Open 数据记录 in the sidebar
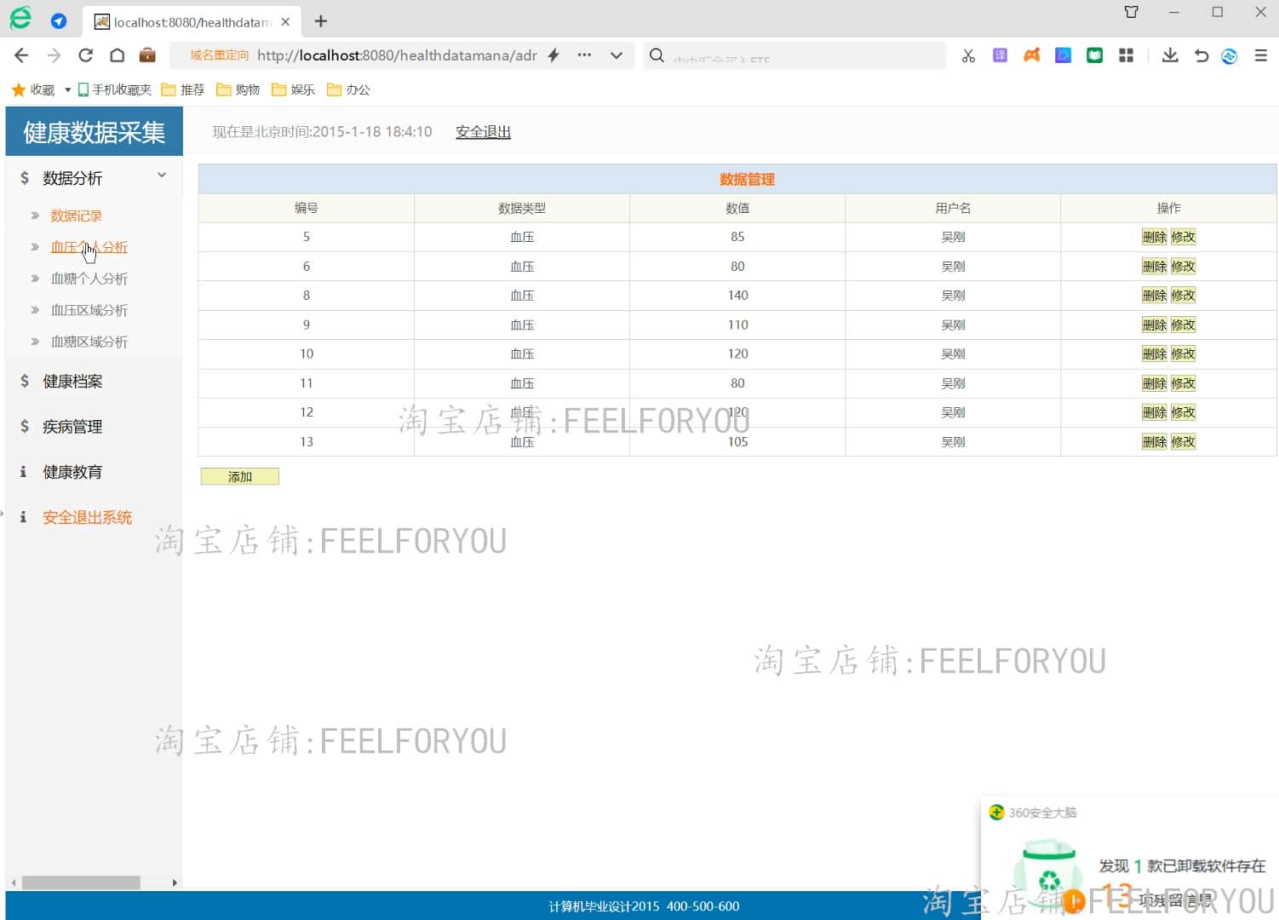Screen dimensions: 1279x920 pos(76,216)
